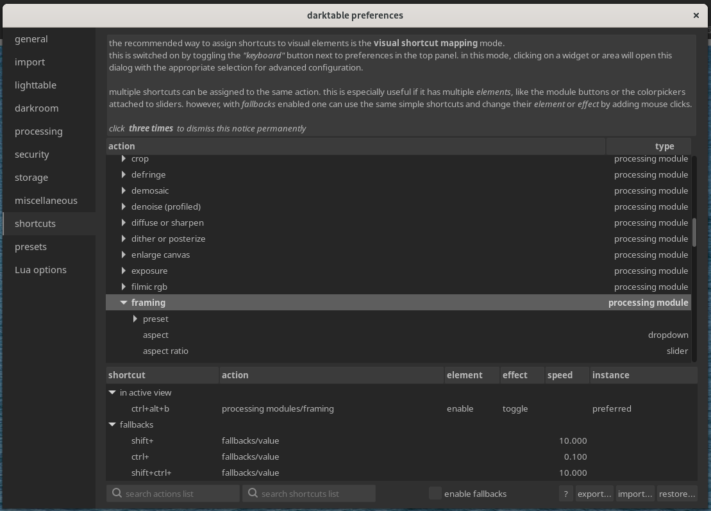
Task: Expand diffuse or sharpen shortcuts
Action: (124, 222)
